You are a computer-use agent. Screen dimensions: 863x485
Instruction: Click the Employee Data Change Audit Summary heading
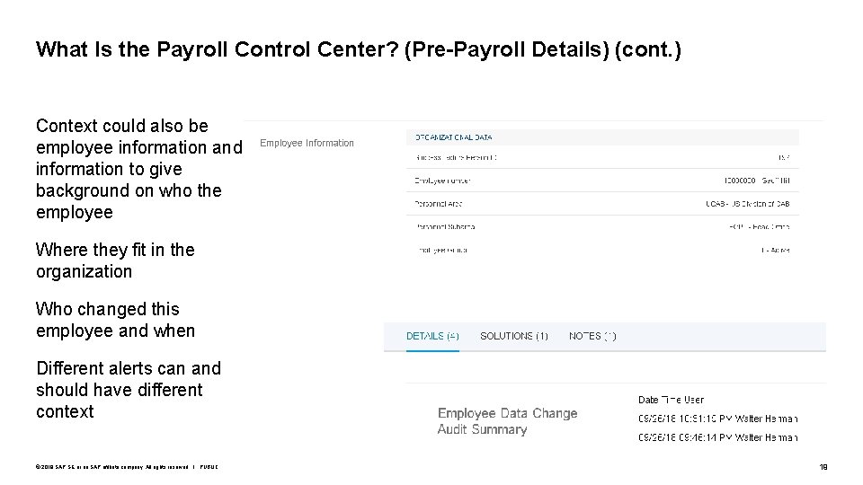(x=507, y=421)
